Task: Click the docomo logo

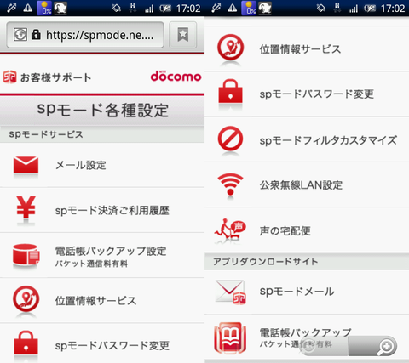Action: coord(176,77)
